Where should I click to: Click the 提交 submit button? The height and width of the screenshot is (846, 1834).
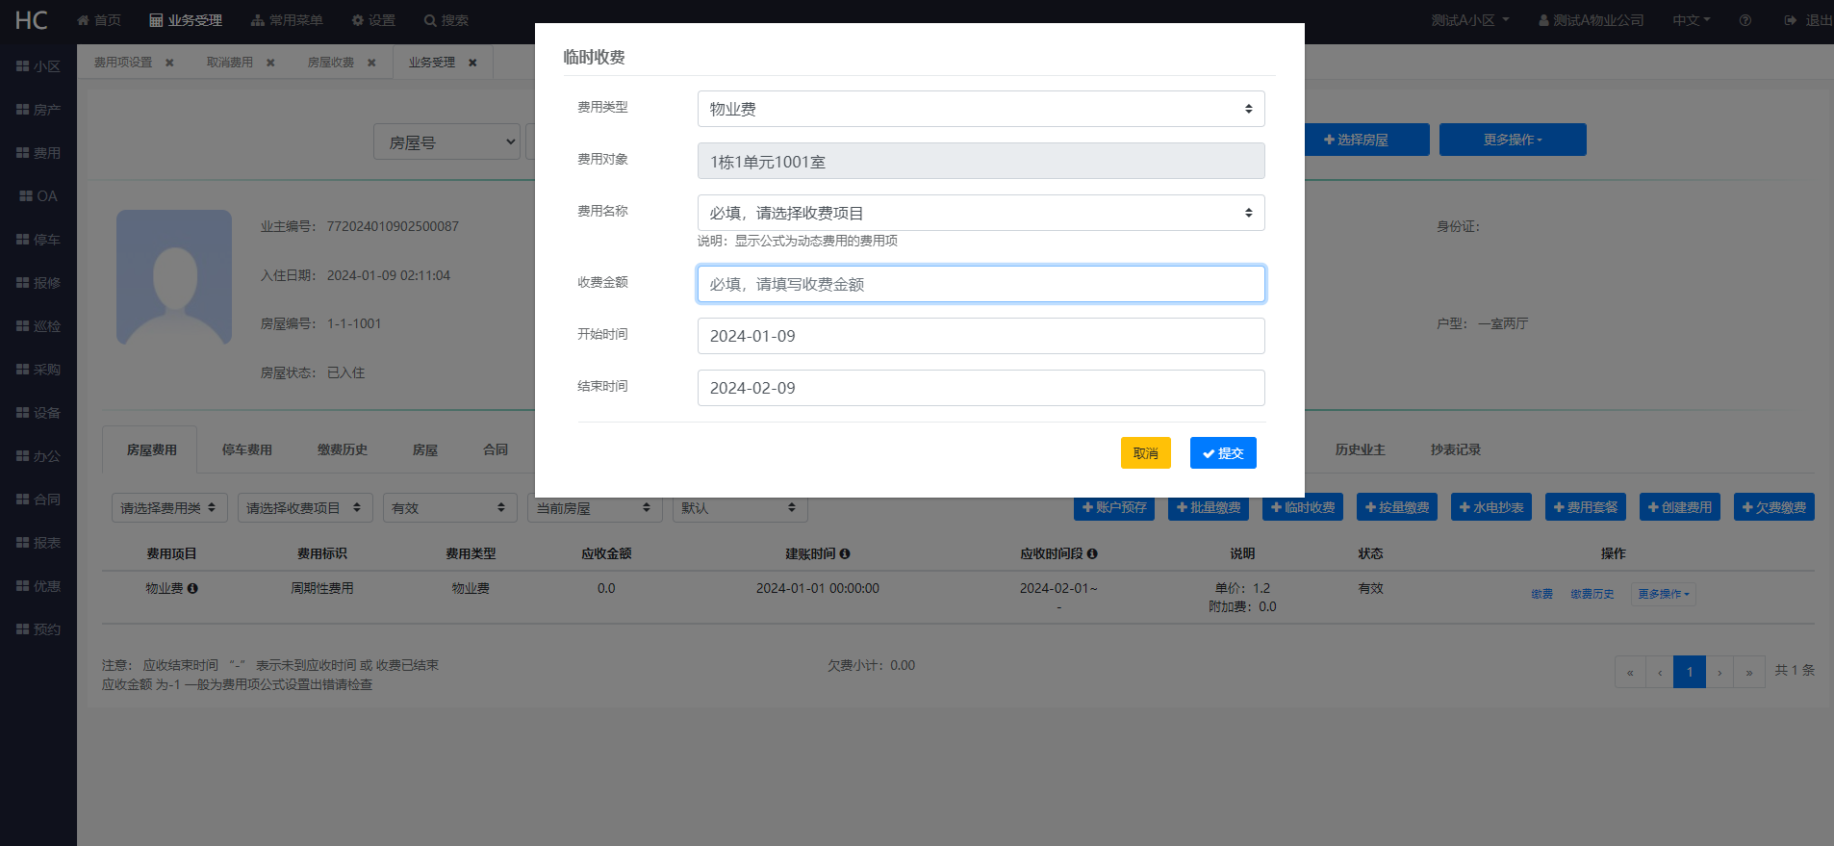1222,453
